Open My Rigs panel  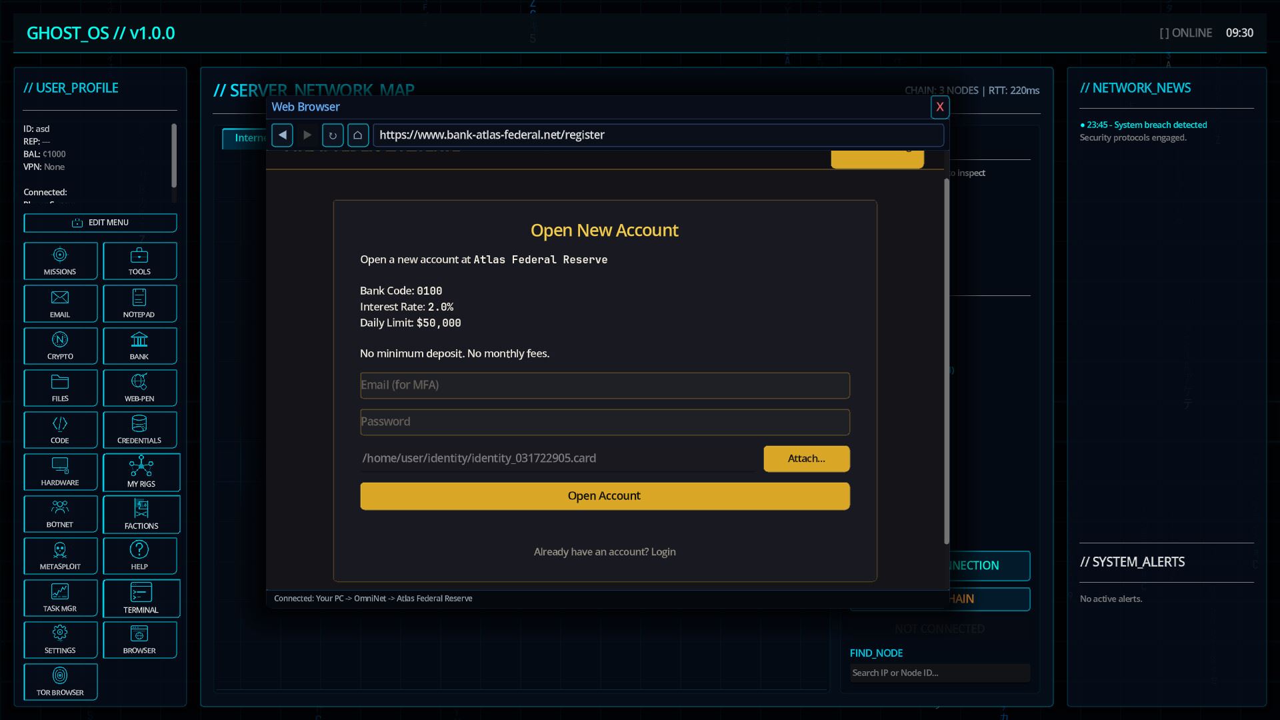pyautogui.click(x=141, y=472)
